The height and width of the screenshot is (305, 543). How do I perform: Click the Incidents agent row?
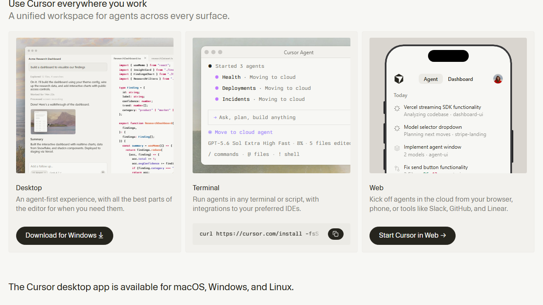pyautogui.click(x=260, y=99)
